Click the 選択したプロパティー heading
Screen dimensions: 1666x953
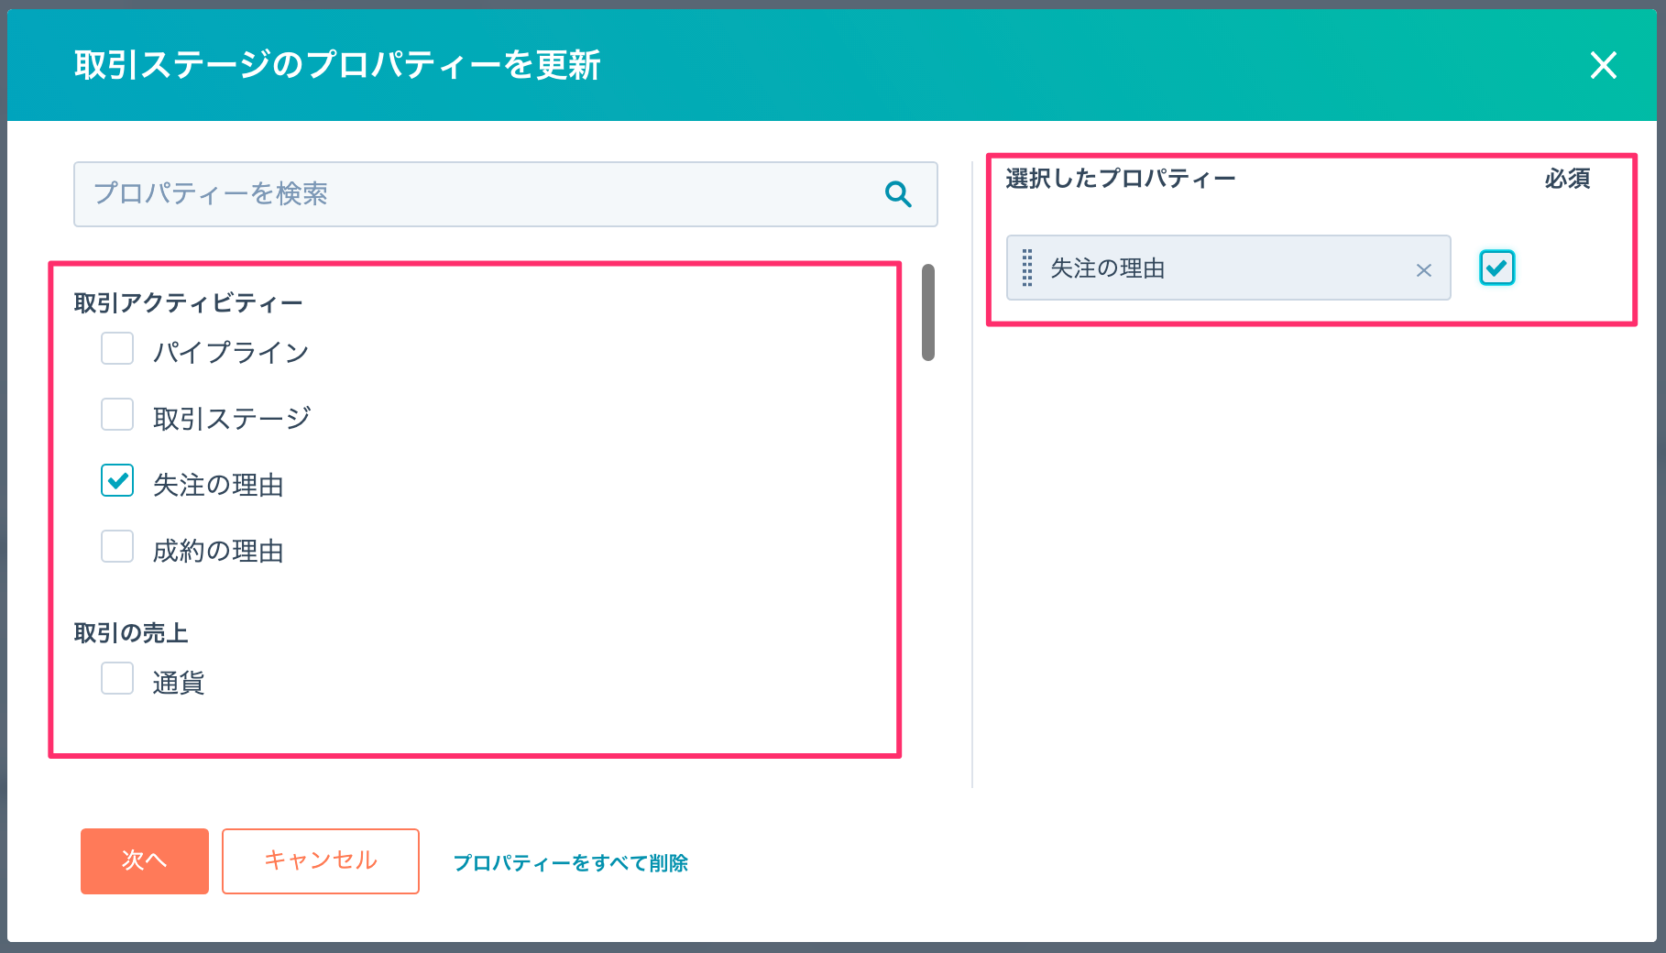tap(1120, 178)
